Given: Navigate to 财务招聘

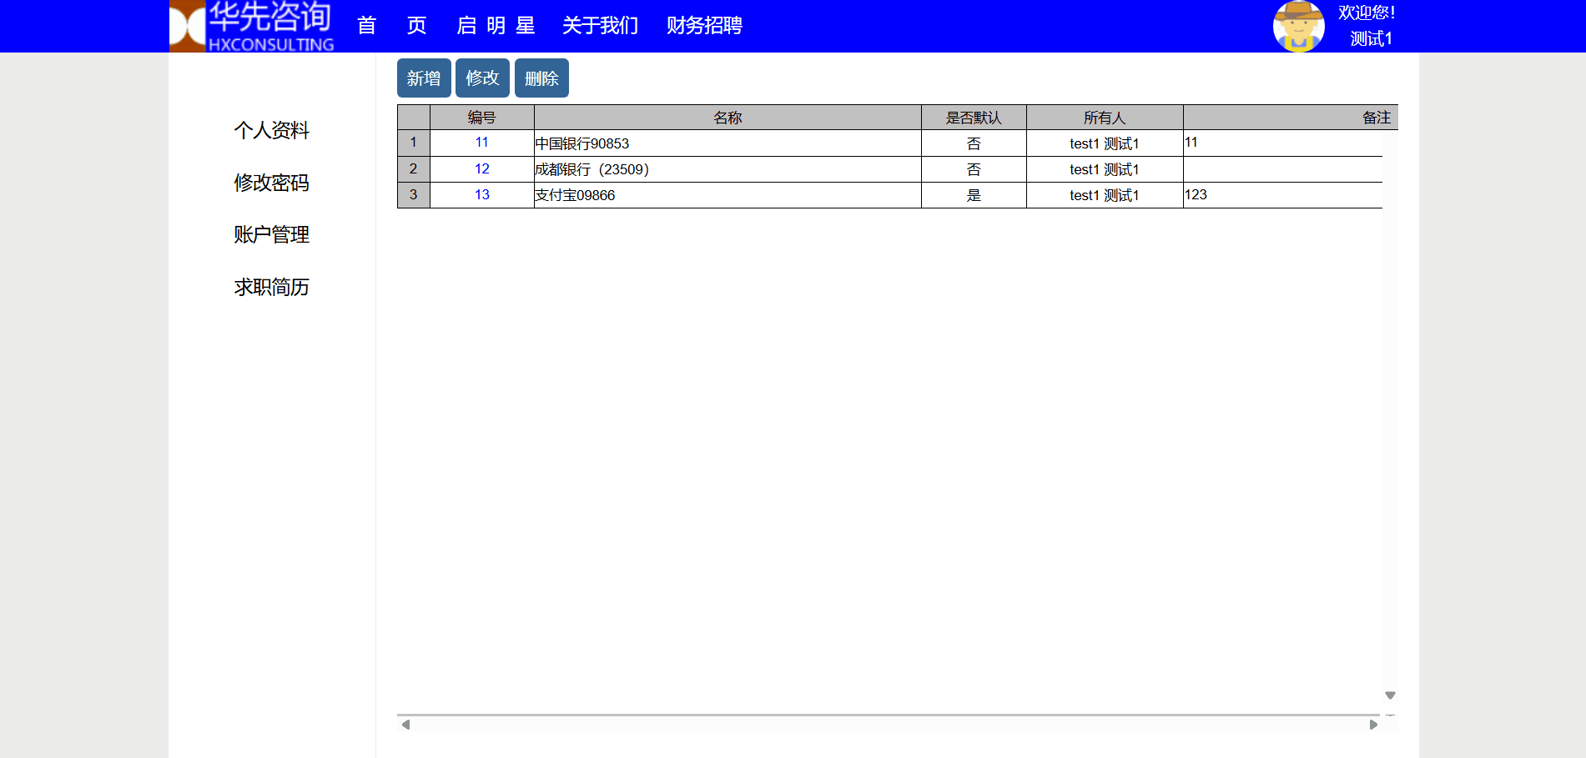Looking at the screenshot, I should tap(704, 26).
